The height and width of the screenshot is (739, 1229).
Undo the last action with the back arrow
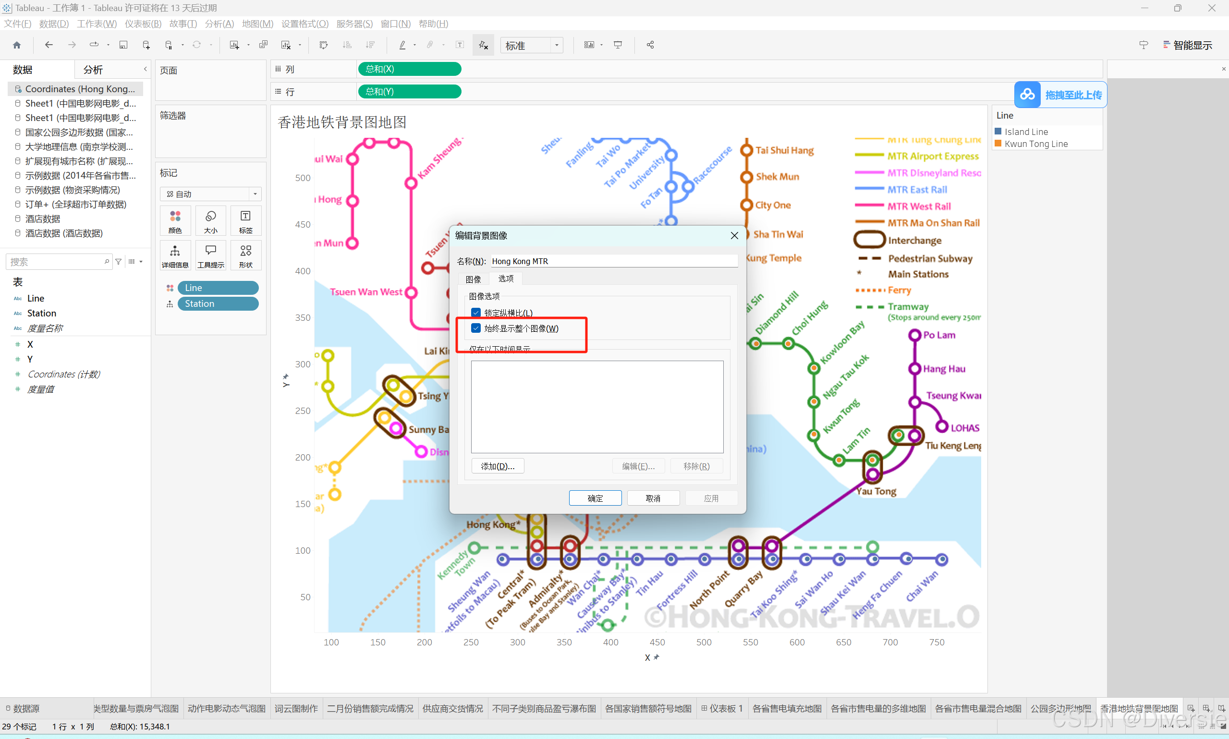click(x=49, y=45)
